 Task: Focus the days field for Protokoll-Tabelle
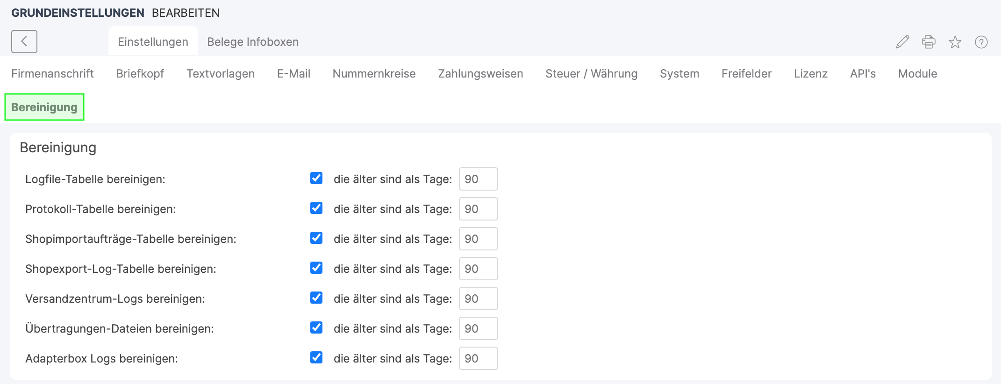(478, 209)
